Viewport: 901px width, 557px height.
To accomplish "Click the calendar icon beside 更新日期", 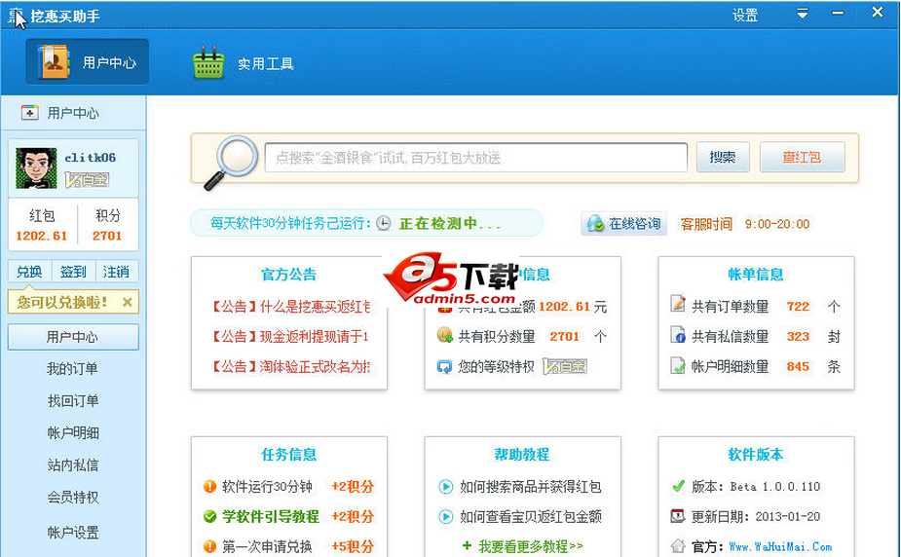I will coord(678,516).
